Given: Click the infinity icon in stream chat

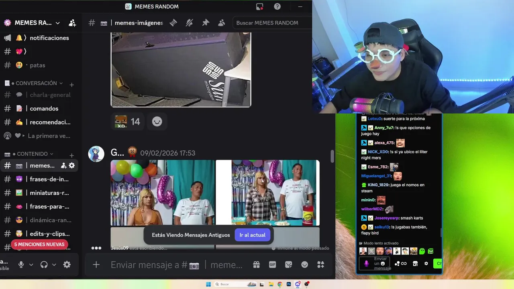Looking at the screenshot, I should pyautogui.click(x=404, y=264).
